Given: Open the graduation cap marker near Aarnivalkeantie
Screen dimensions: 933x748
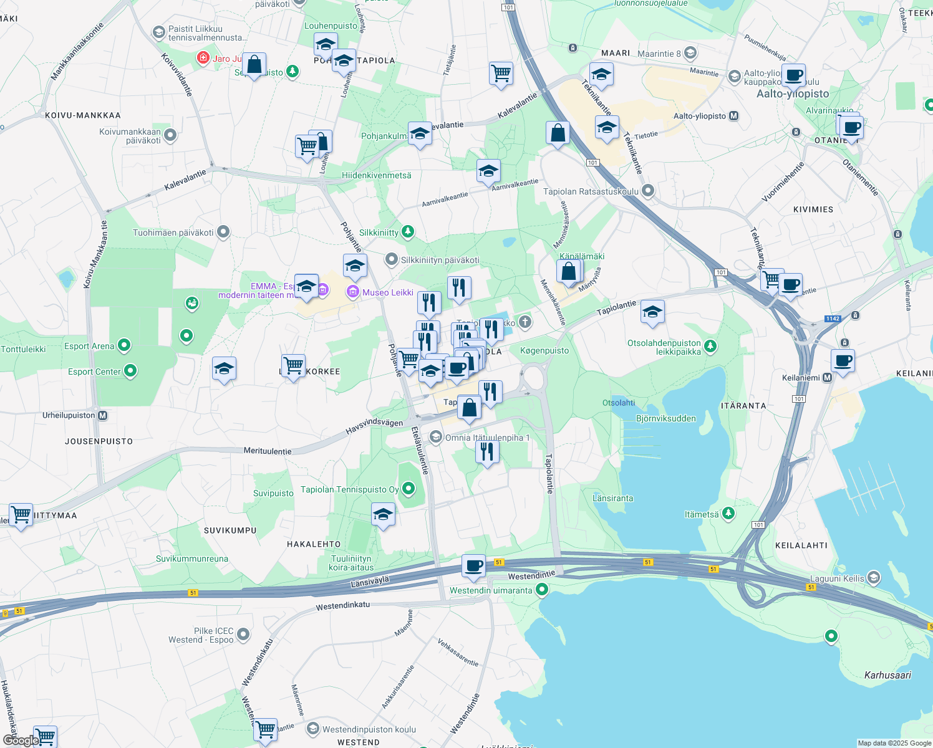Looking at the screenshot, I should [488, 171].
